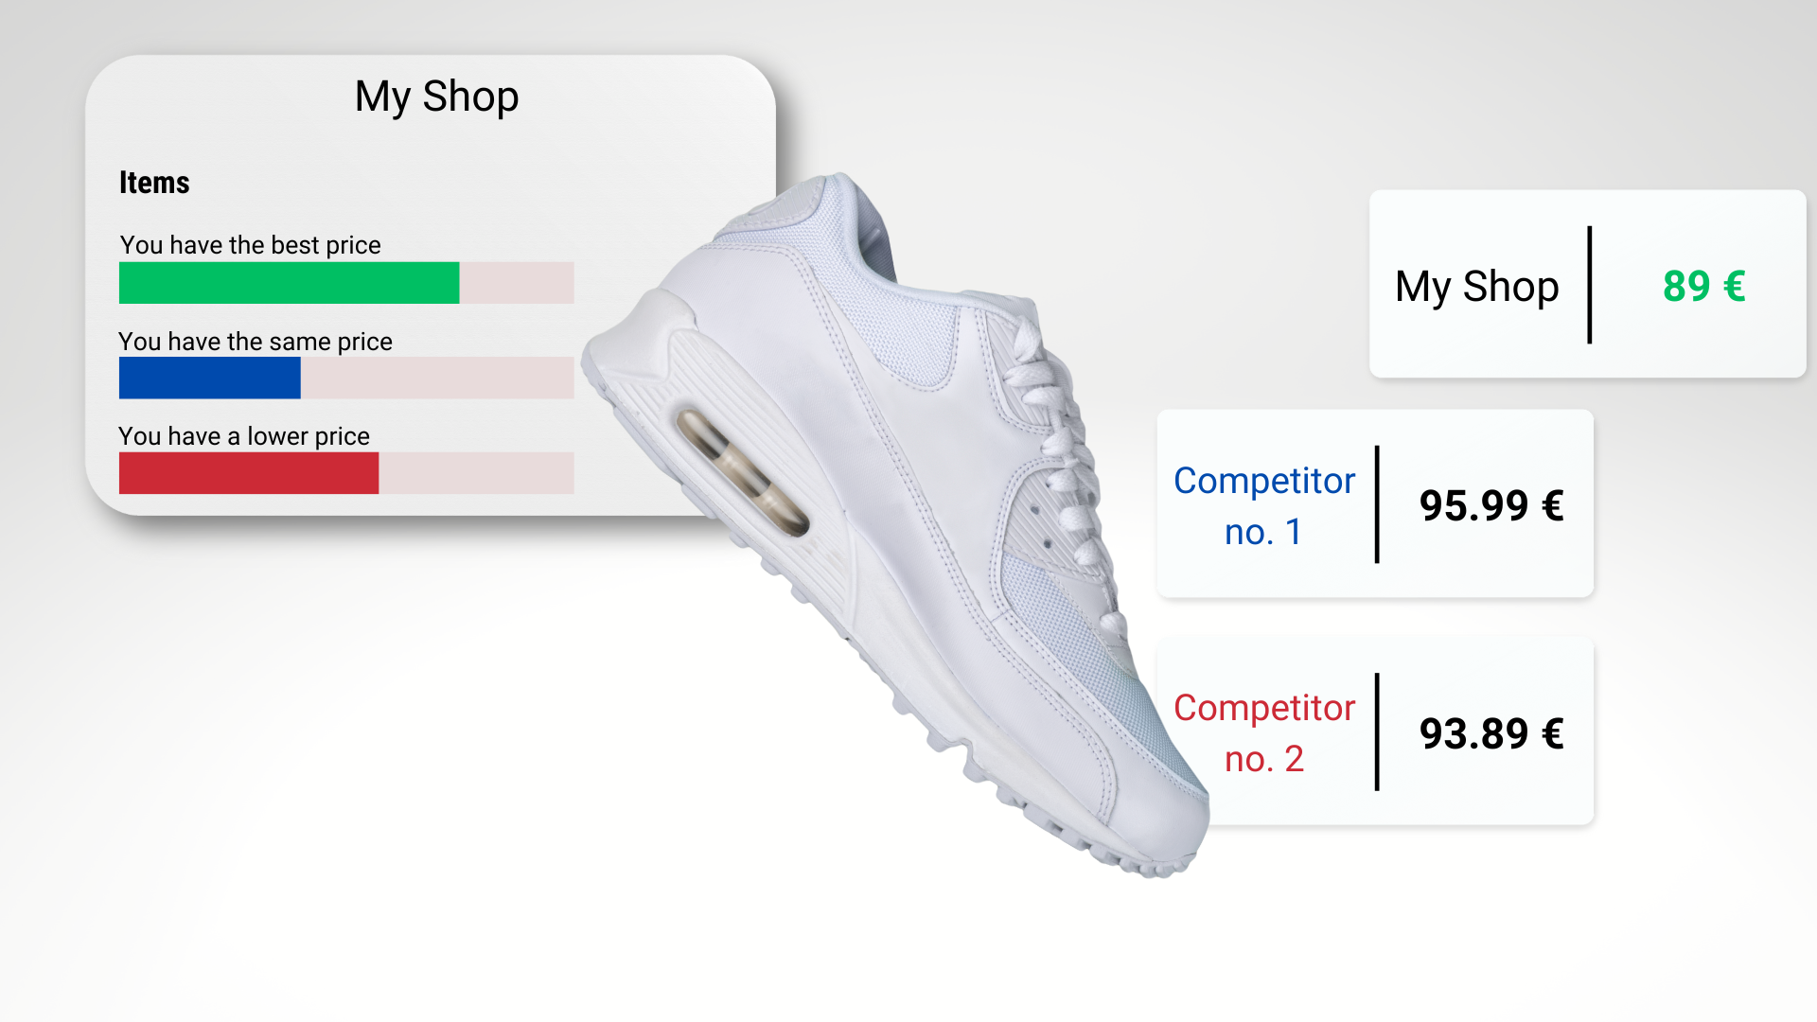Click the white sneaker image
The height and width of the screenshot is (1022, 1817).
[894, 525]
